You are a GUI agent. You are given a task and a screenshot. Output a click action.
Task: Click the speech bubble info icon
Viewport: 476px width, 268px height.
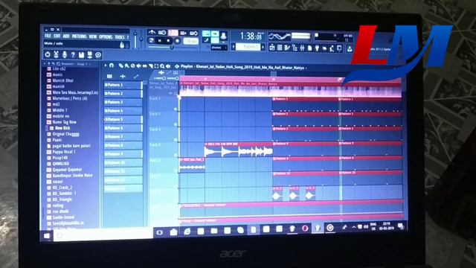pyautogui.click(x=98, y=55)
